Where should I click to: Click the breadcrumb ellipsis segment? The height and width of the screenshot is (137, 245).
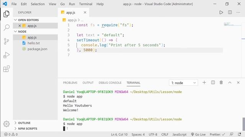click(82, 20)
